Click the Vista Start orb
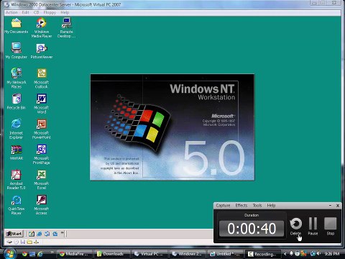Viewport: 345px width, 259px height. (10, 254)
